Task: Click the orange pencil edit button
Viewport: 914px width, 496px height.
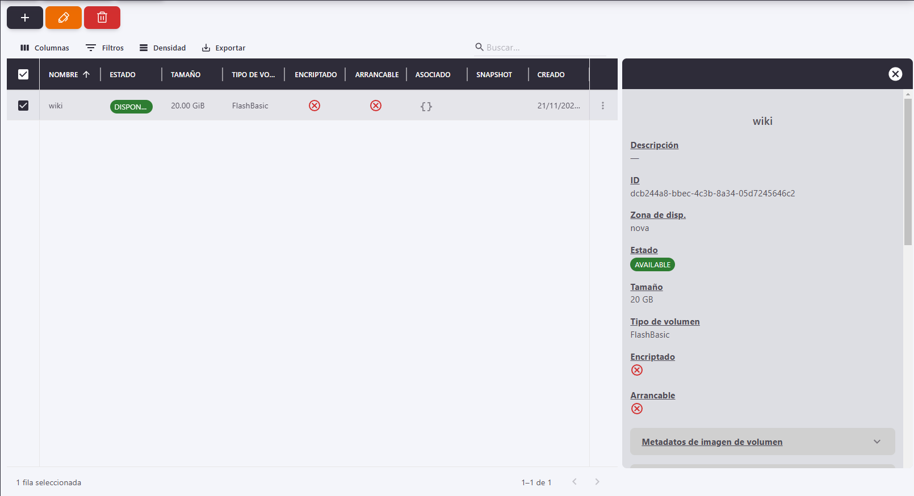Action: click(64, 18)
